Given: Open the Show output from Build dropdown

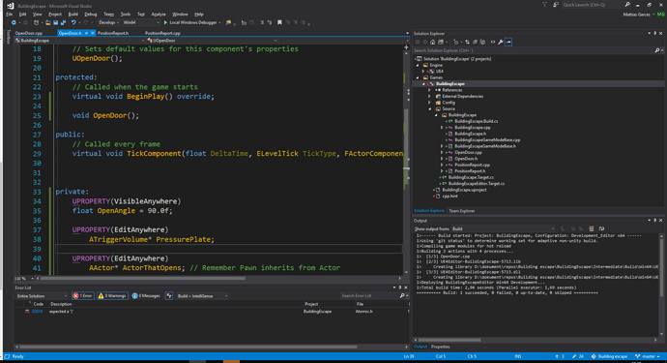Looking at the screenshot, I should click(504, 228).
